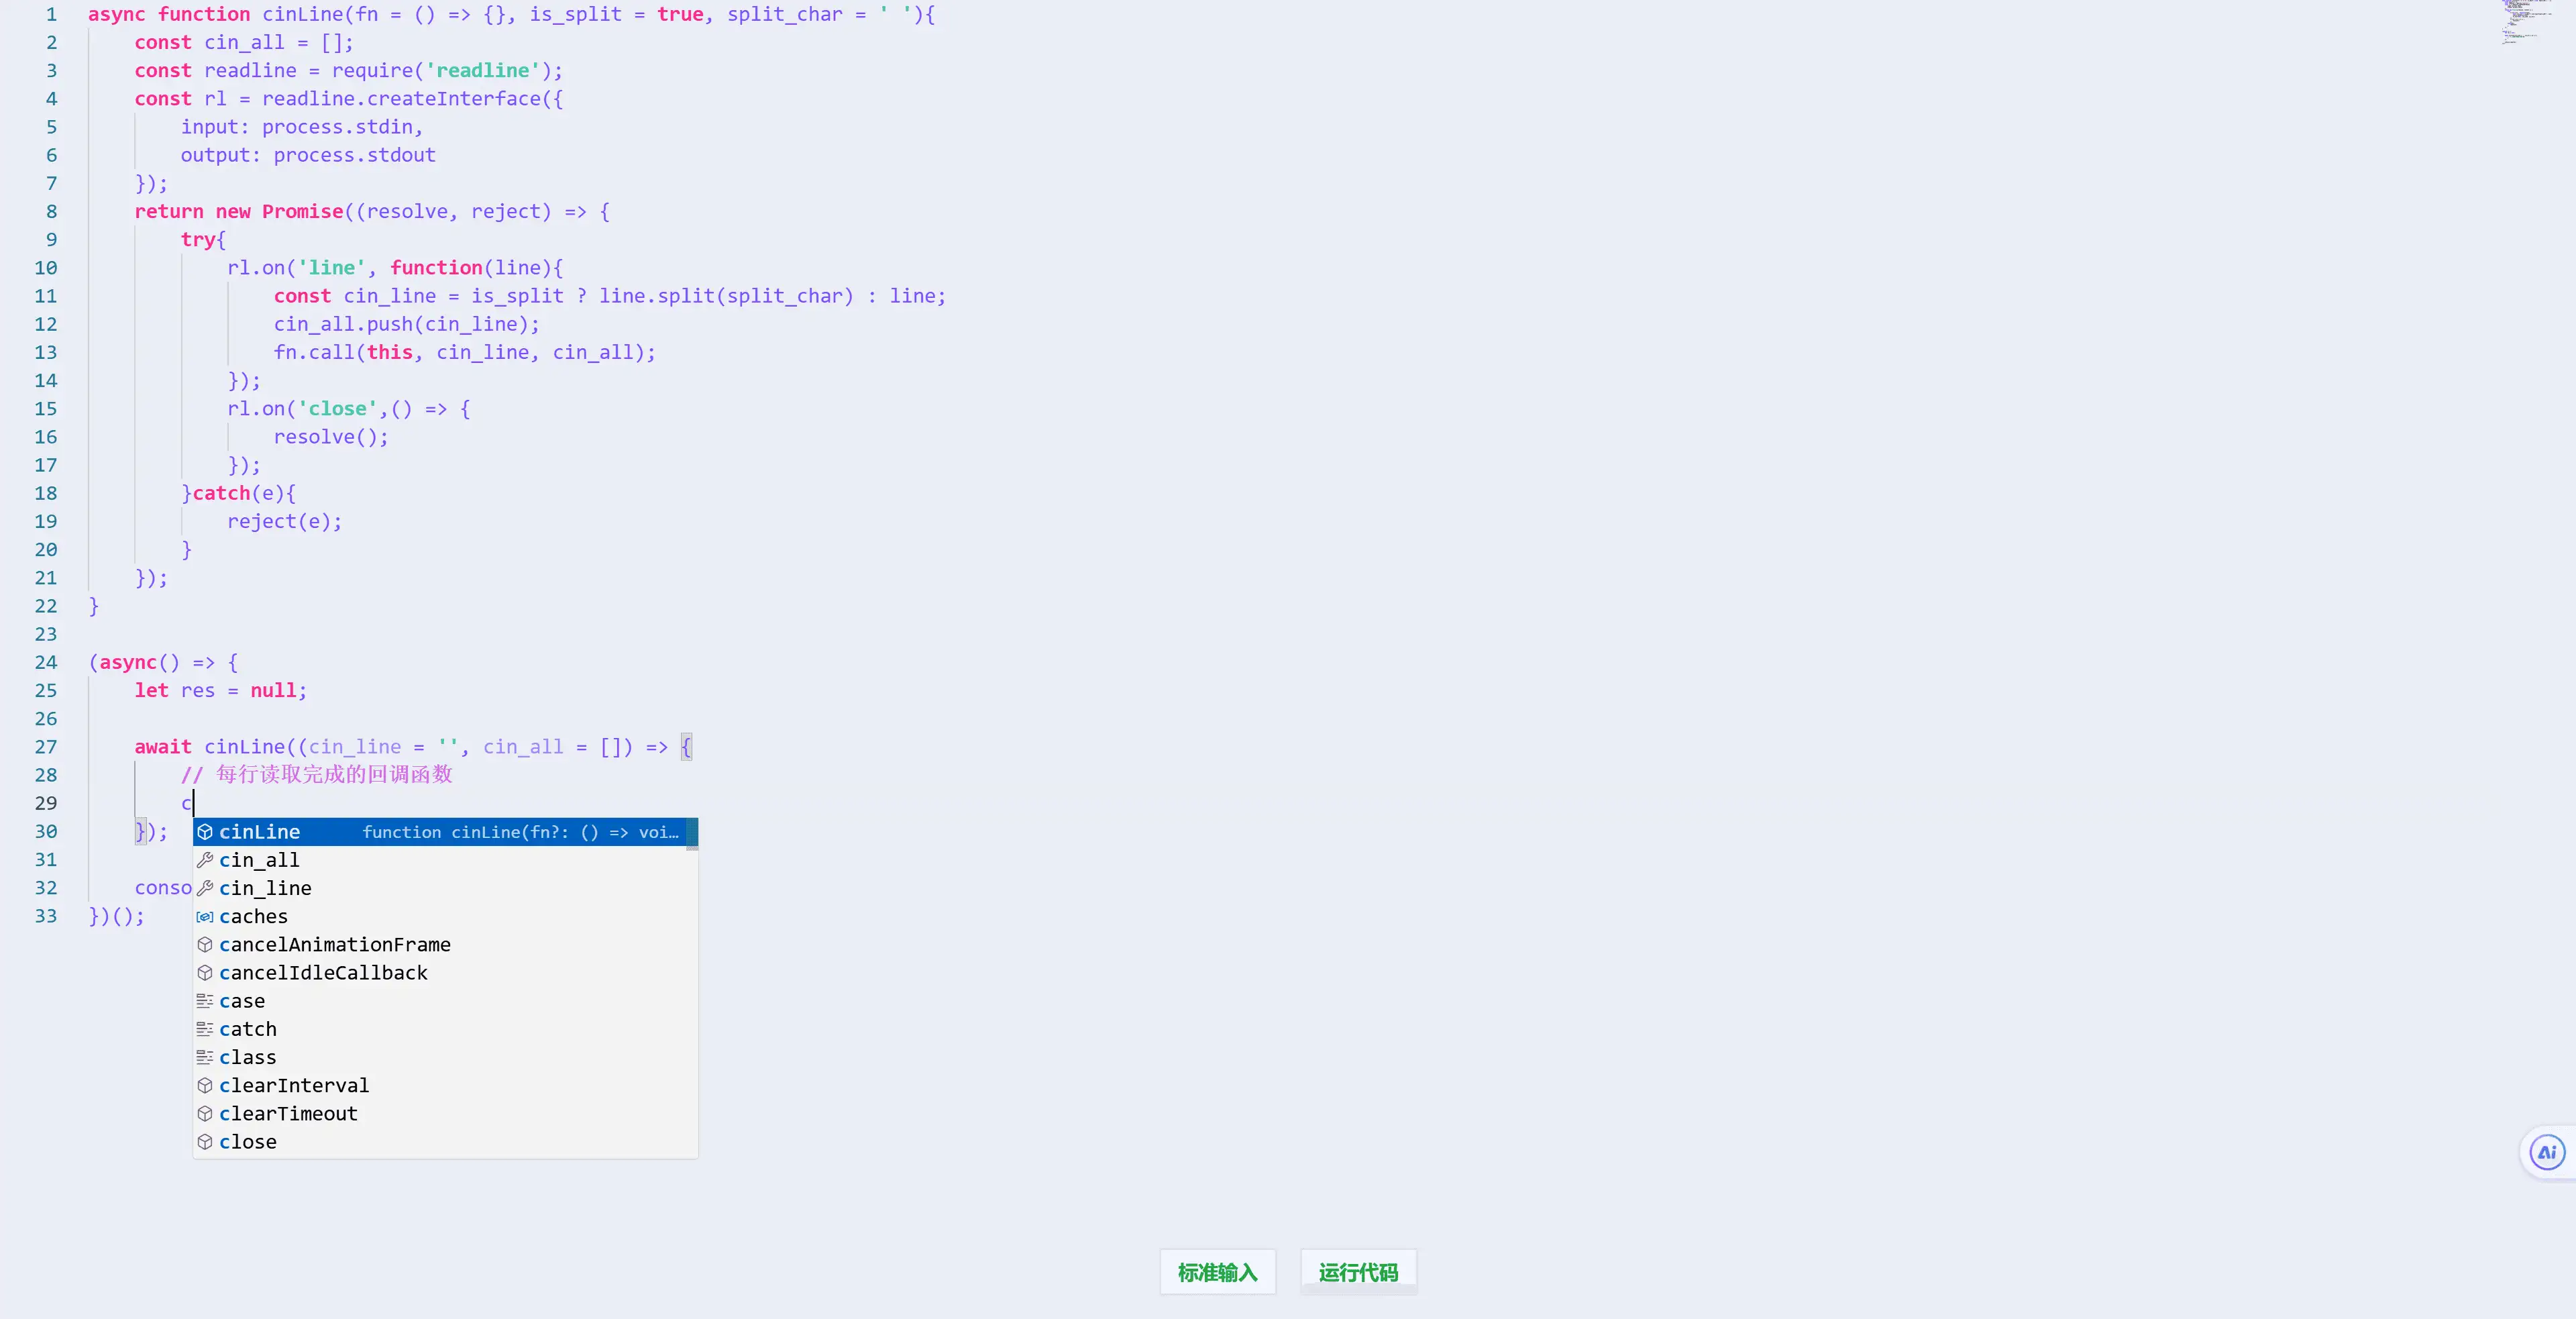The height and width of the screenshot is (1319, 2576).
Task: Select the catch keyword suggestion
Action: coord(247,1029)
